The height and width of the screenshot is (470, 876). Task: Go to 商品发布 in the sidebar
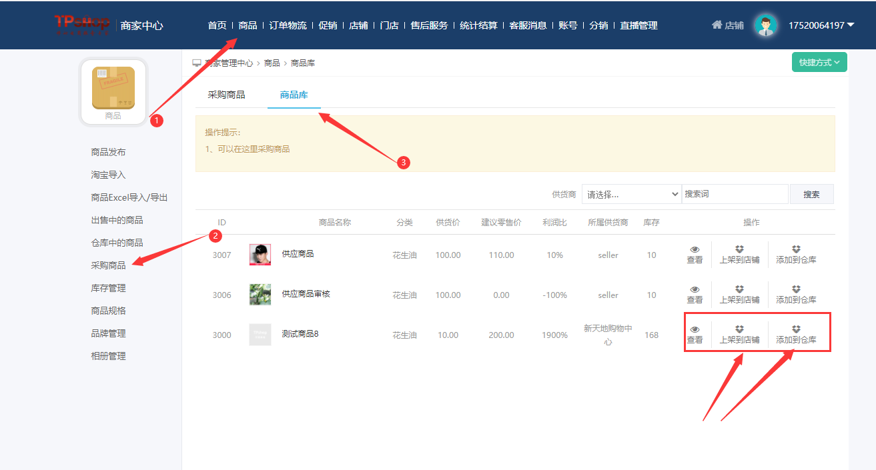pos(108,152)
